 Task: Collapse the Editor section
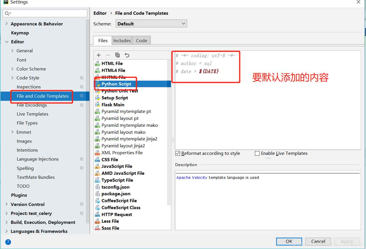pyautogui.click(x=7, y=42)
